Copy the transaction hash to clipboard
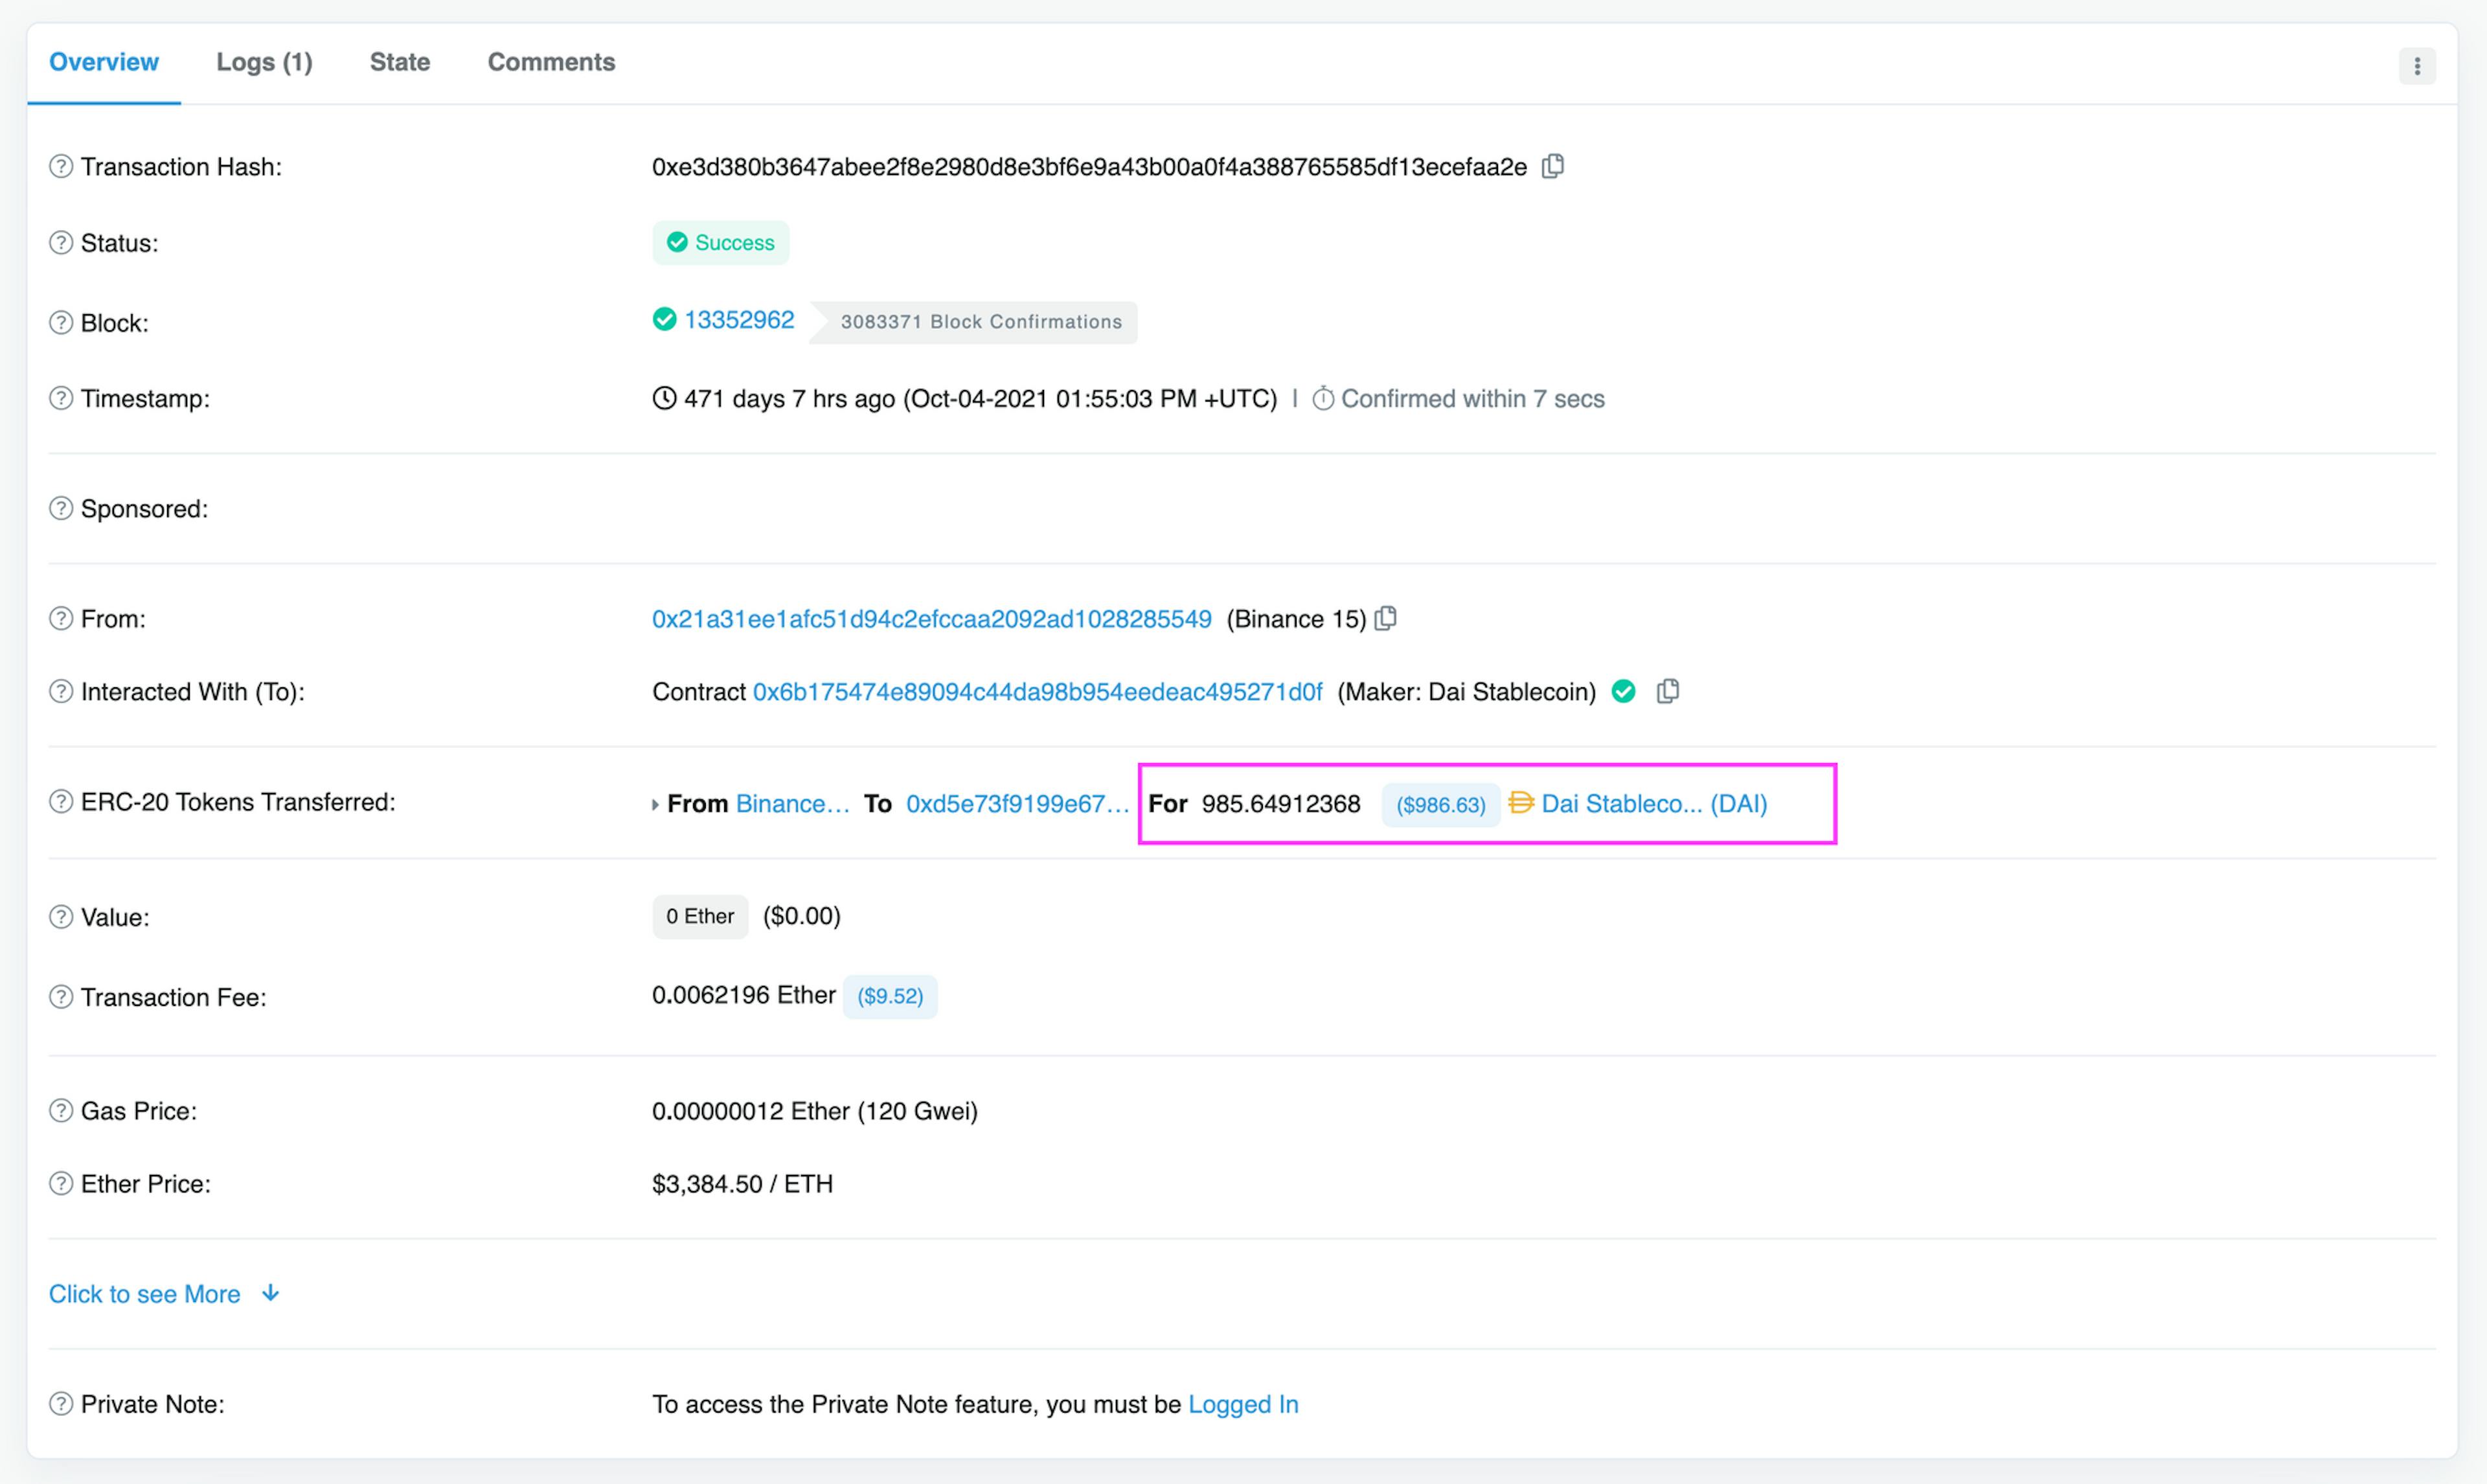Viewport: 2487px width, 1484px height. (x=1552, y=166)
